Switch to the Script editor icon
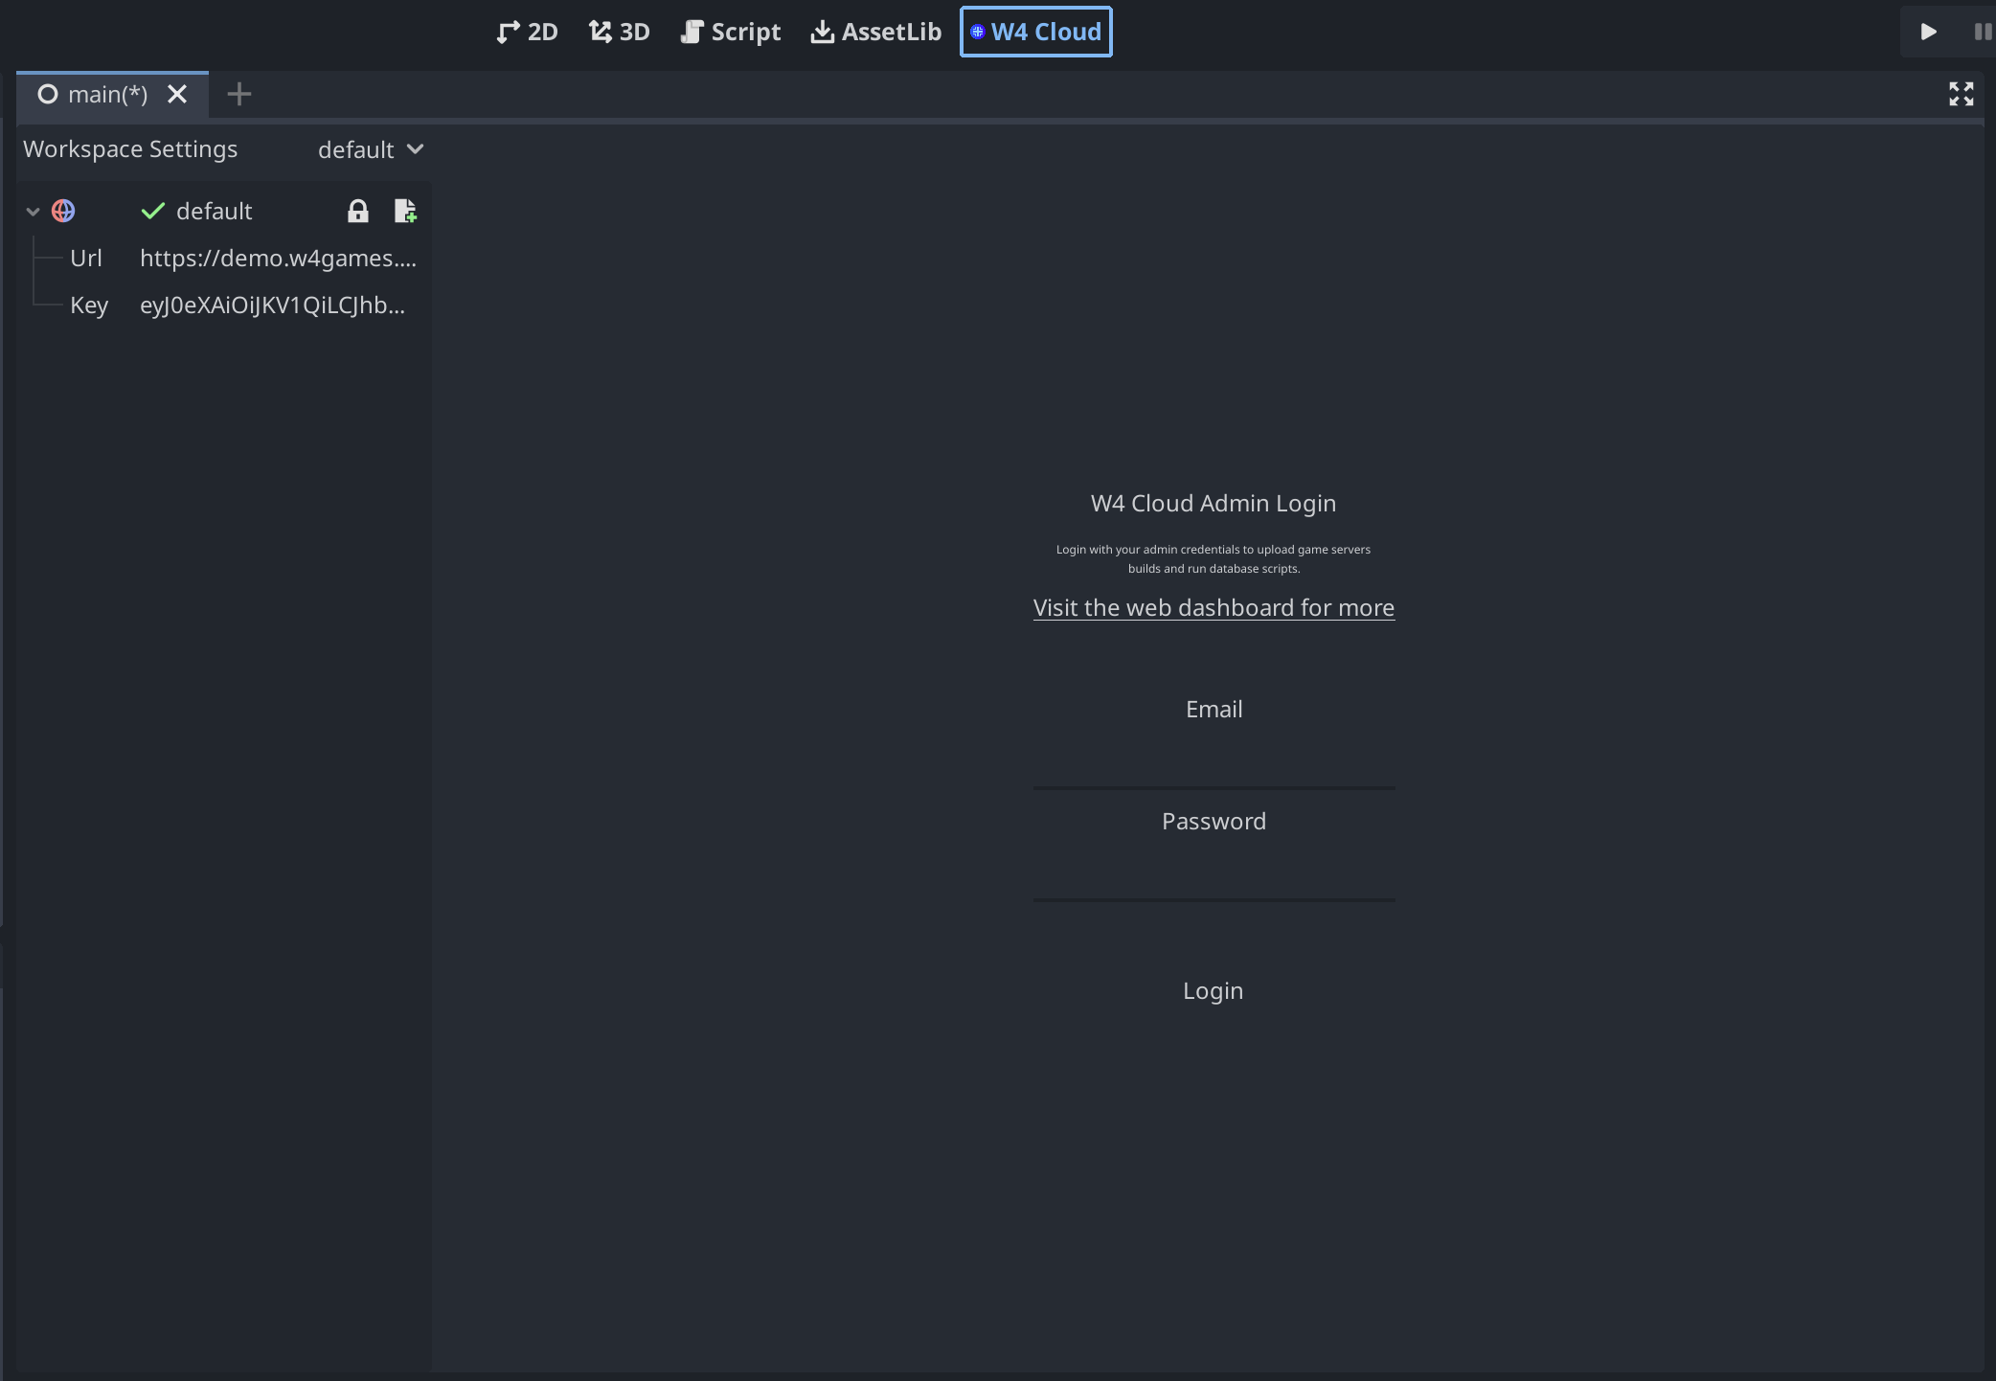The height and width of the screenshot is (1381, 1996). click(x=692, y=31)
